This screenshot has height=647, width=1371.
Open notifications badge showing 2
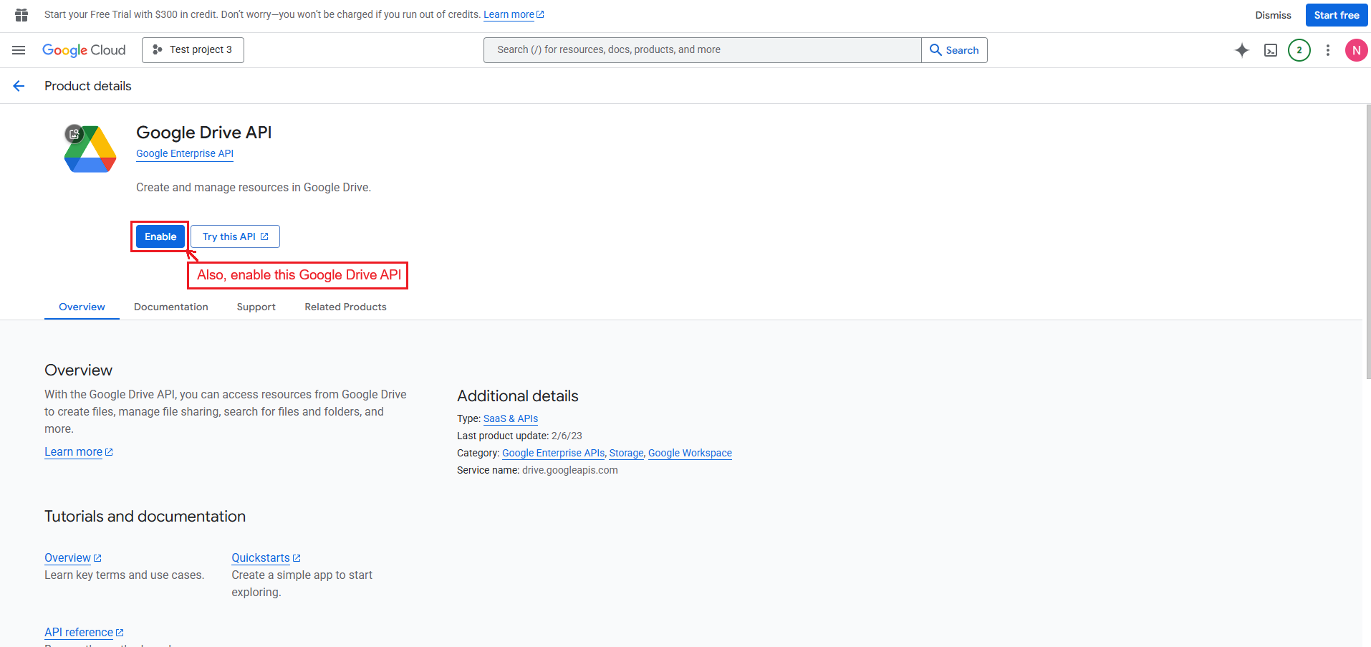(1299, 50)
